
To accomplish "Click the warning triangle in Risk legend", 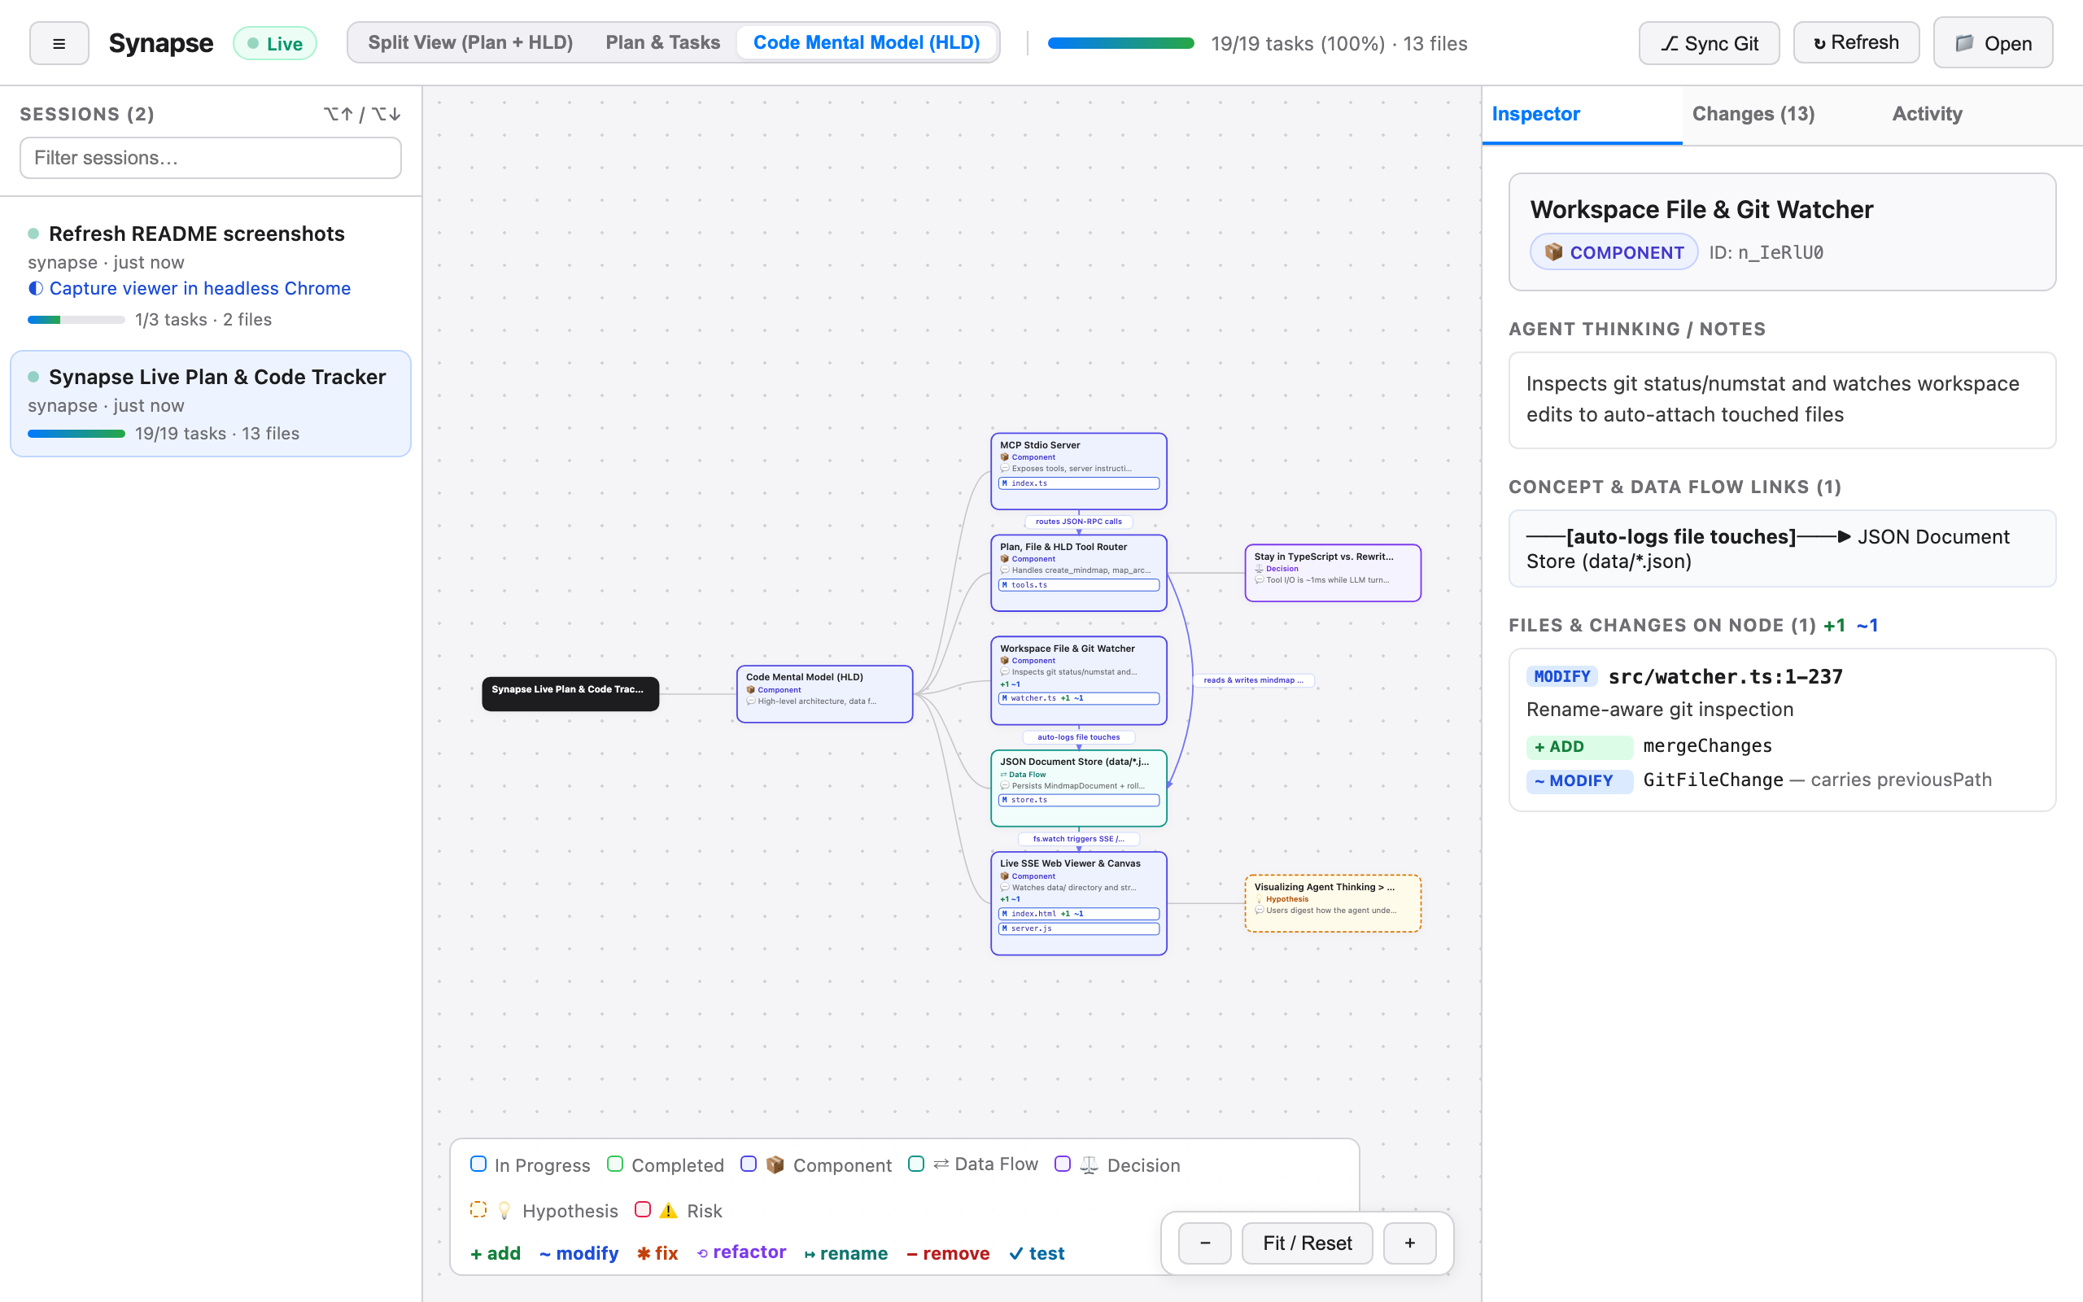I will click(x=669, y=1210).
